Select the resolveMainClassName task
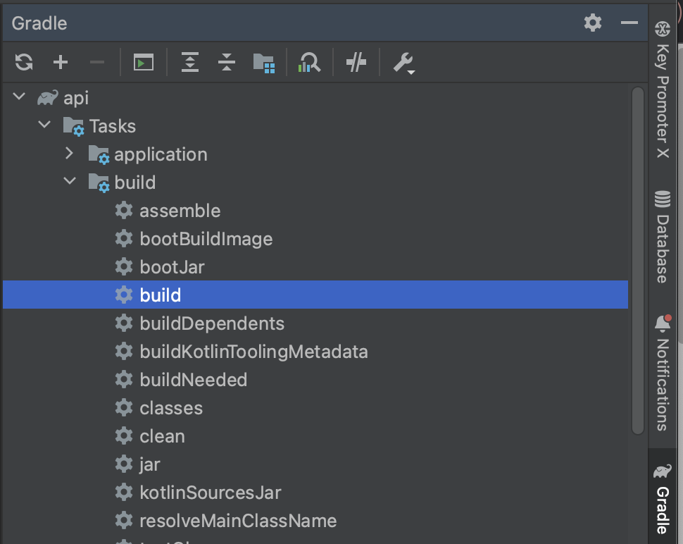 315,521
